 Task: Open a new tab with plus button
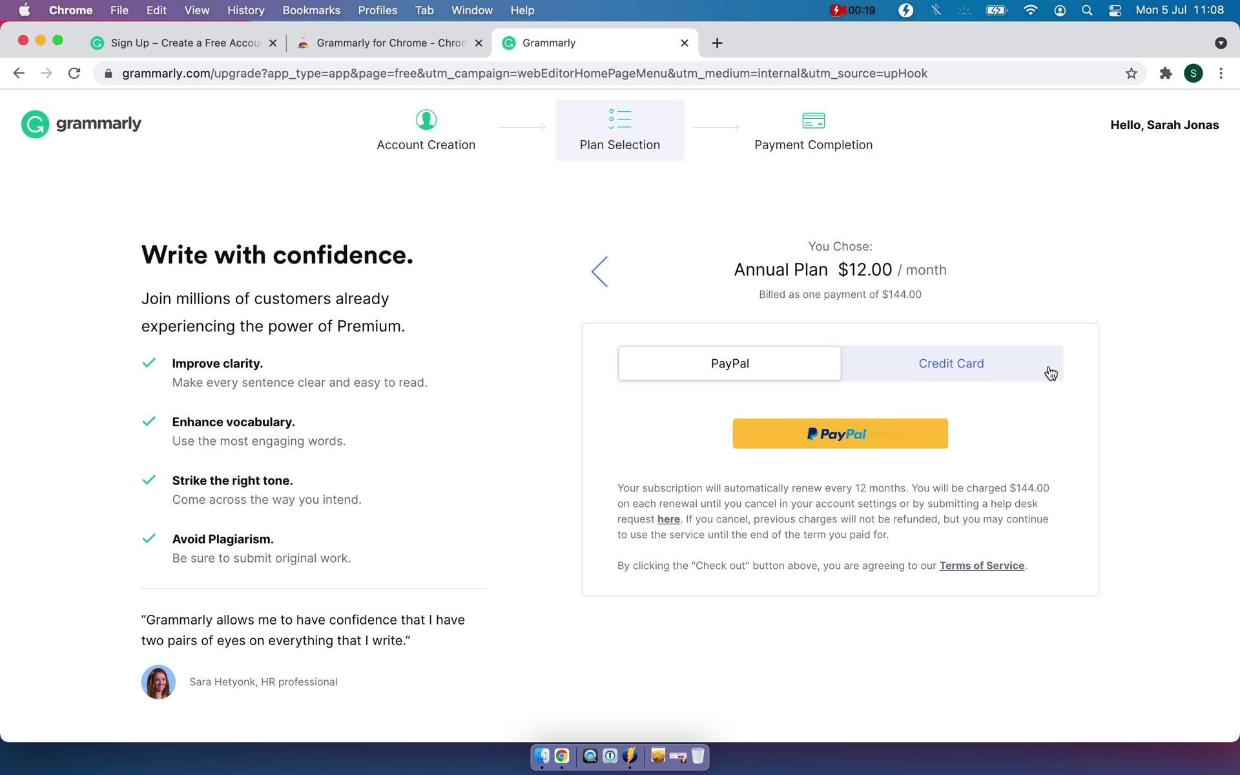pos(717,43)
